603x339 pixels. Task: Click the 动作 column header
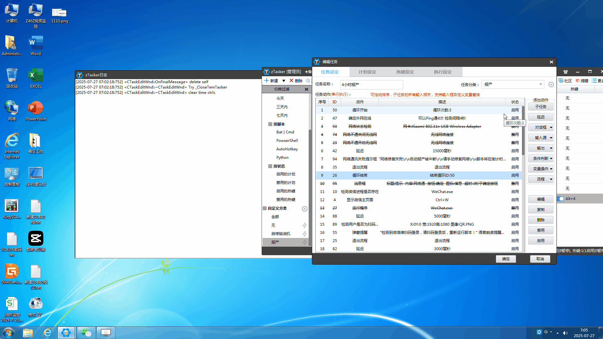click(360, 102)
